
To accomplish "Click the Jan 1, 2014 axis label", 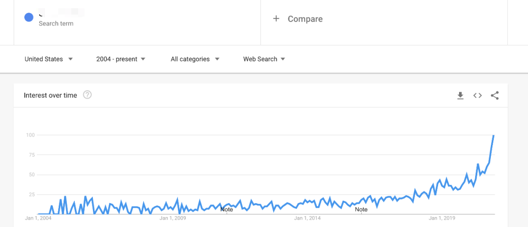I will pyautogui.click(x=308, y=218).
